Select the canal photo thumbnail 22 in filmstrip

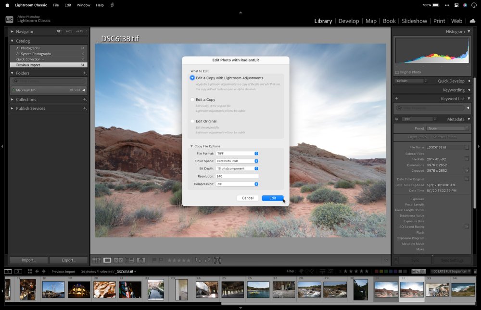tap(156, 289)
